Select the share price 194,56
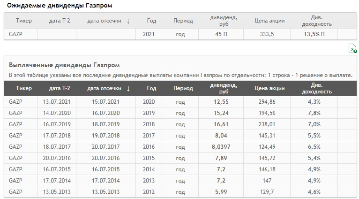 [267, 113]
